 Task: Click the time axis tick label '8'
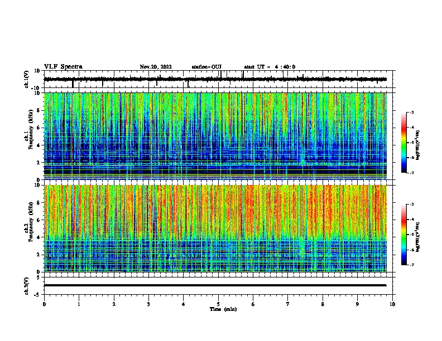tap(323, 304)
